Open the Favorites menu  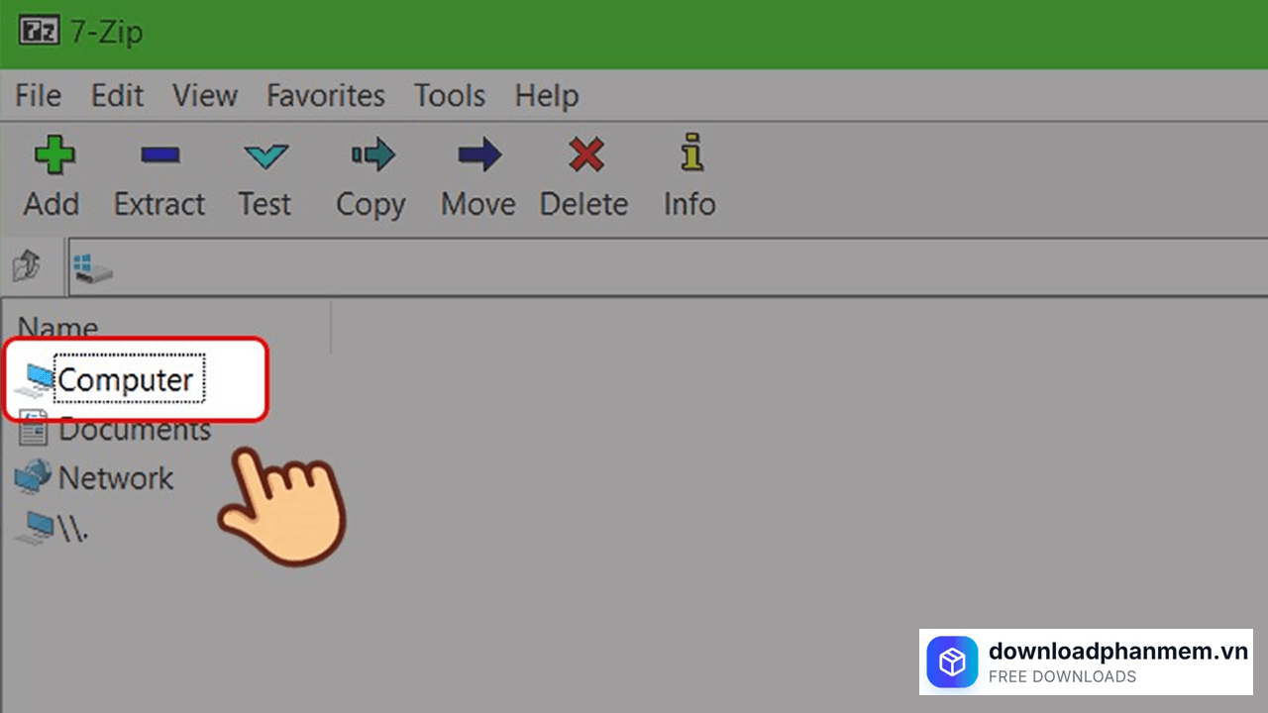pyautogui.click(x=325, y=96)
